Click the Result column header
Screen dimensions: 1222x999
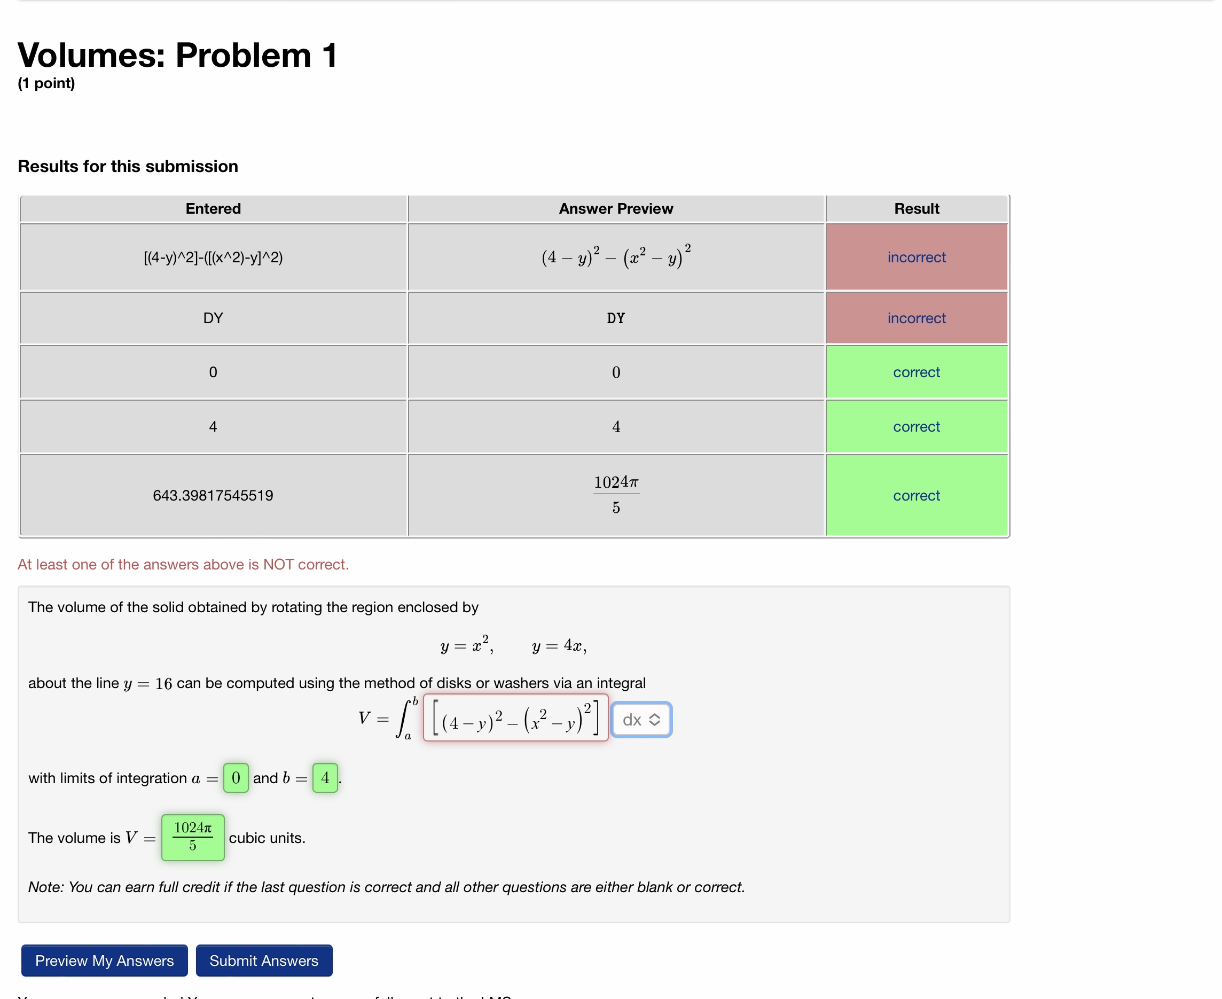[x=916, y=209]
